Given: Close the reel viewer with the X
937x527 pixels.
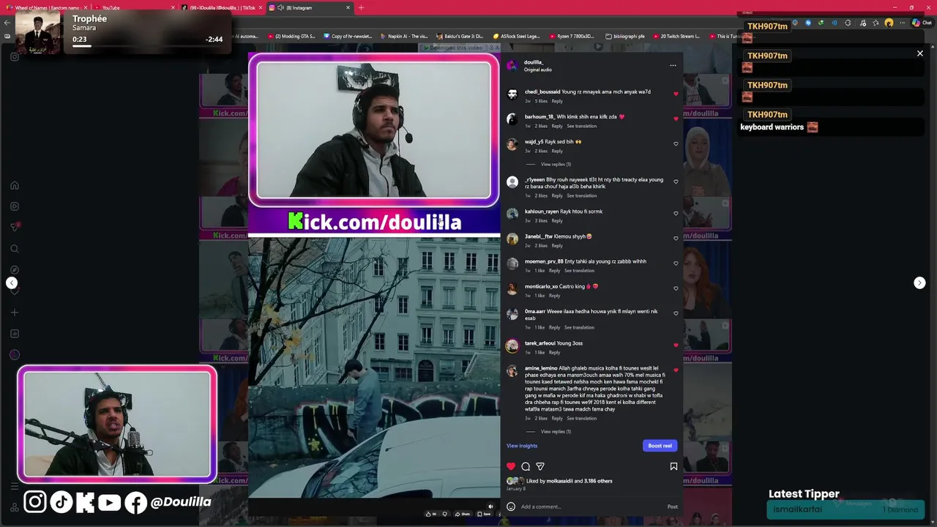Looking at the screenshot, I should click(920, 53).
